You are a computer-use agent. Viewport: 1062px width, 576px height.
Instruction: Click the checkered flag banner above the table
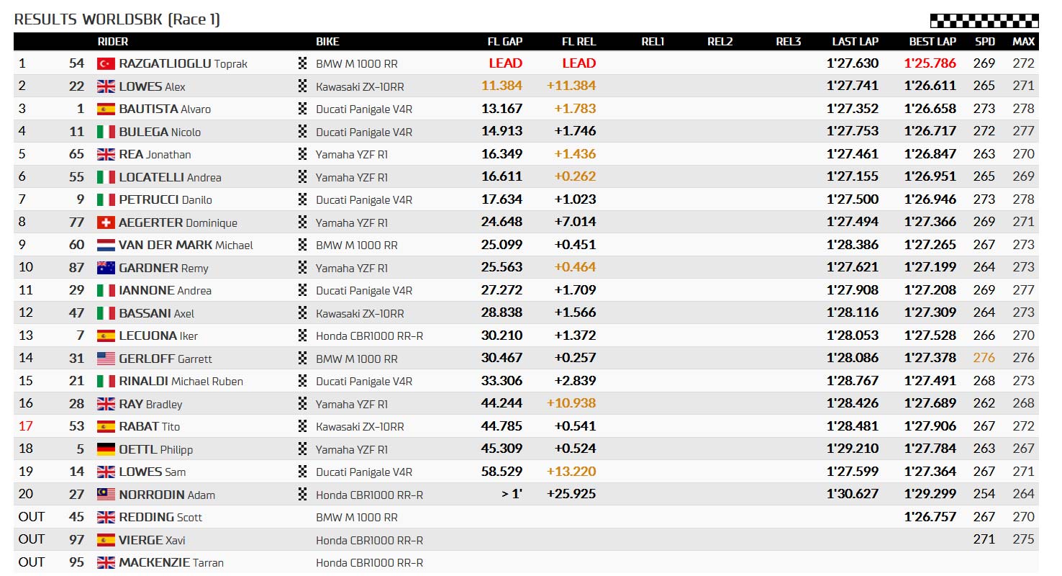pos(984,21)
